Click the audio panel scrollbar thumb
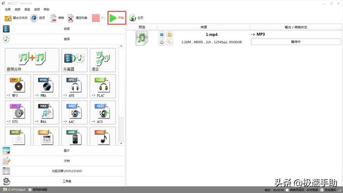This screenshot has height=193, width=343. click(x=122, y=129)
